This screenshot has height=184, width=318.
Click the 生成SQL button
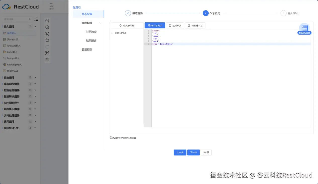(175, 25)
